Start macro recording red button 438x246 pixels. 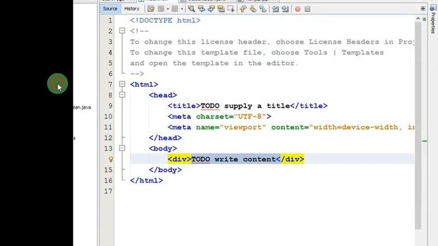298,9
